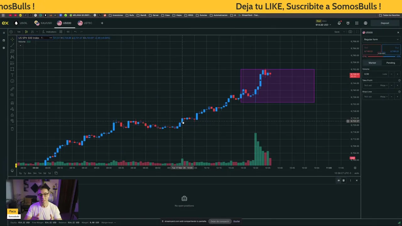Activate the zoom-in tool
The height and width of the screenshot is (226, 402).
coord(12,95)
